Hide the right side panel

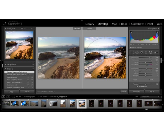(163, 60)
